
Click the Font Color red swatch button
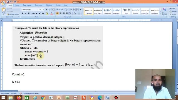tap(51, 13)
